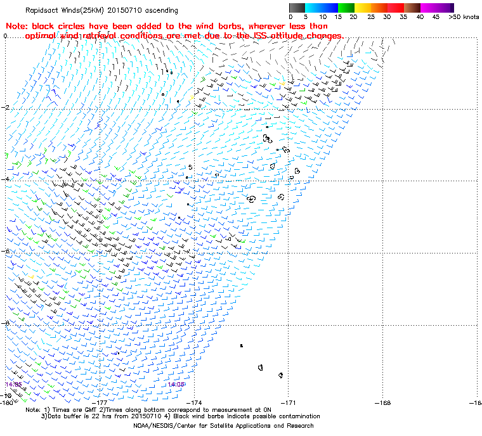Click the green 15-20 knots color segment
Screen dimensions: 482x436
346,8
